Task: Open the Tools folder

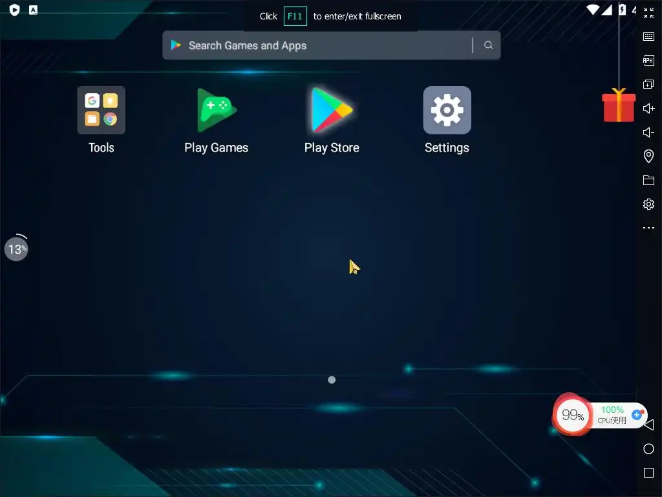Action: pos(101,110)
